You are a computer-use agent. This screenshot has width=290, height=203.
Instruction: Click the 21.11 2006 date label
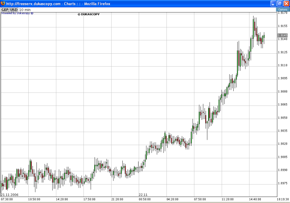pyautogui.click(x=10, y=195)
